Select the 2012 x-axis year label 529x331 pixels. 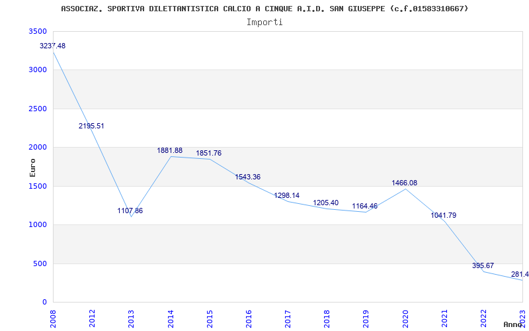pyautogui.click(x=93, y=318)
